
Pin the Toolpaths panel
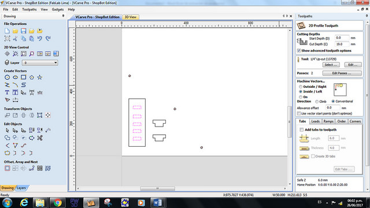click(367, 16)
